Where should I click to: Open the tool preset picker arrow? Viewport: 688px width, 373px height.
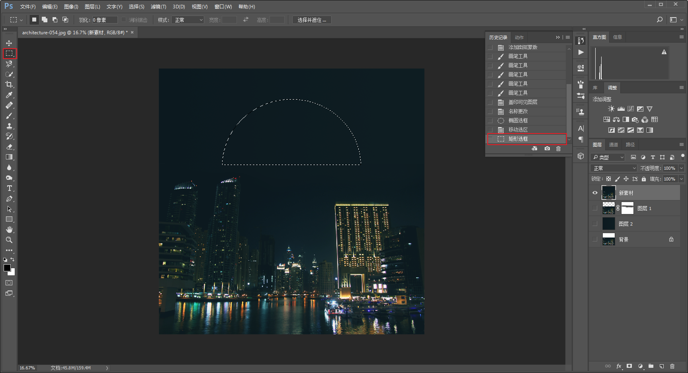click(x=21, y=20)
